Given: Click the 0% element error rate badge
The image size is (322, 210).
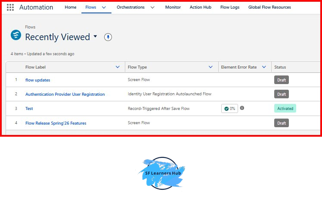Looking at the screenshot, I should pyautogui.click(x=229, y=109).
